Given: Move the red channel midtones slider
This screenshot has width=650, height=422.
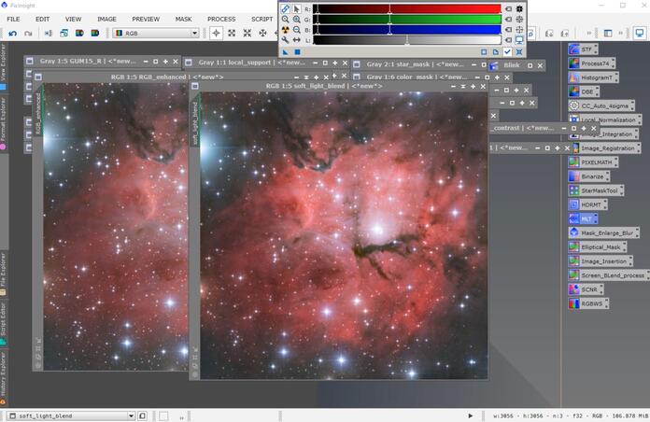Looking at the screenshot, I should 389,8.
